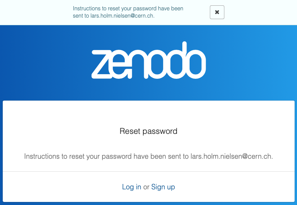Screen dimensions: 297x205
Task: Click the final "o" of the Zenodo logo
Action: click(x=196, y=65)
